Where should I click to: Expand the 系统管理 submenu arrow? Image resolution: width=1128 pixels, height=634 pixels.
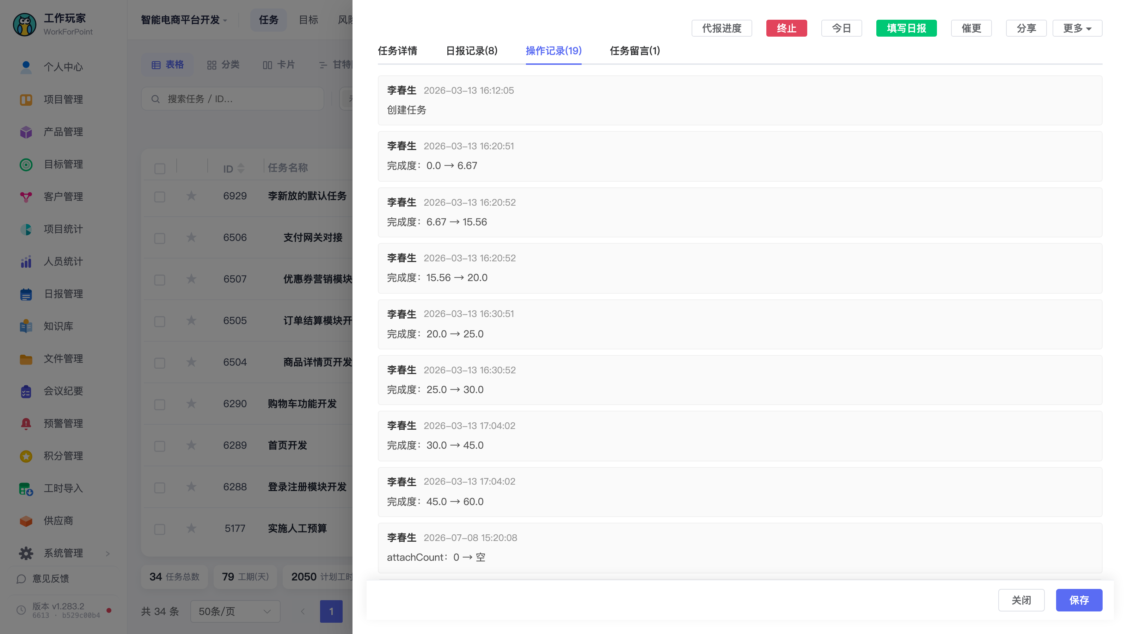click(108, 553)
